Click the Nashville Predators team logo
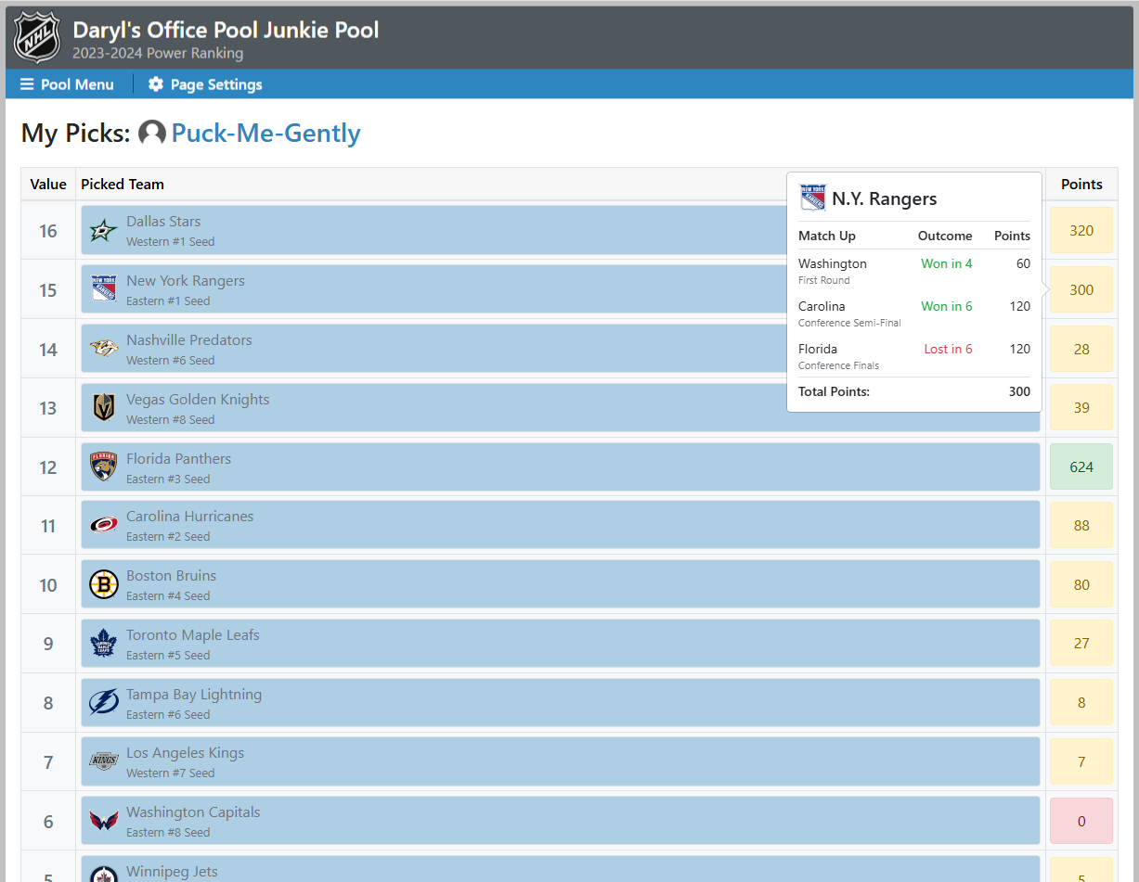 click(104, 349)
